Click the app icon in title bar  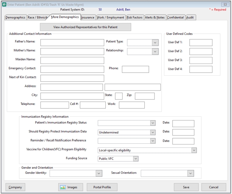(x=4, y=4)
